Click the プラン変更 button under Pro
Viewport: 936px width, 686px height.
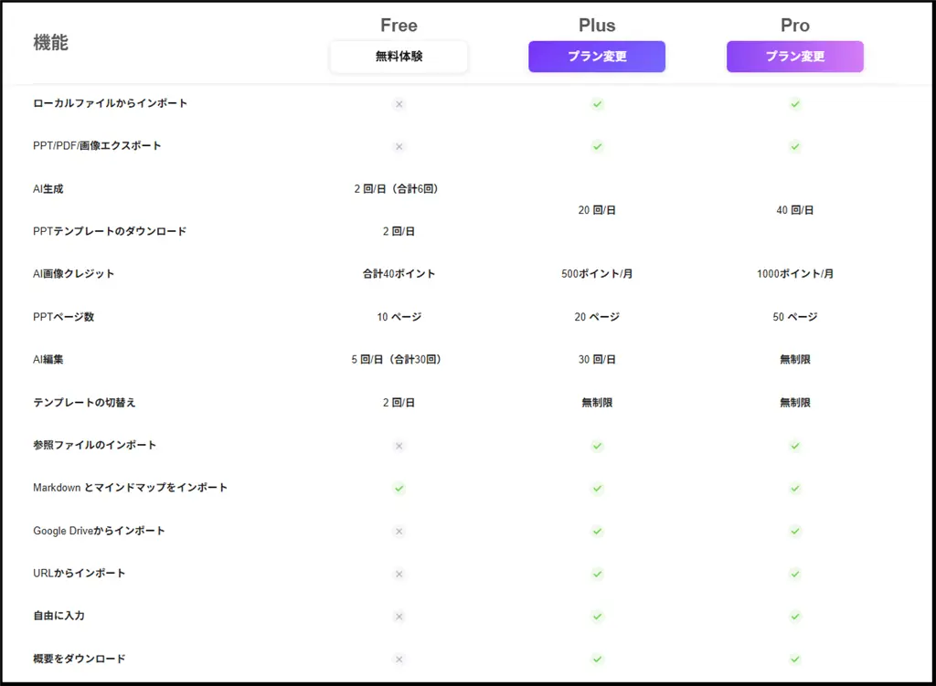click(x=794, y=57)
